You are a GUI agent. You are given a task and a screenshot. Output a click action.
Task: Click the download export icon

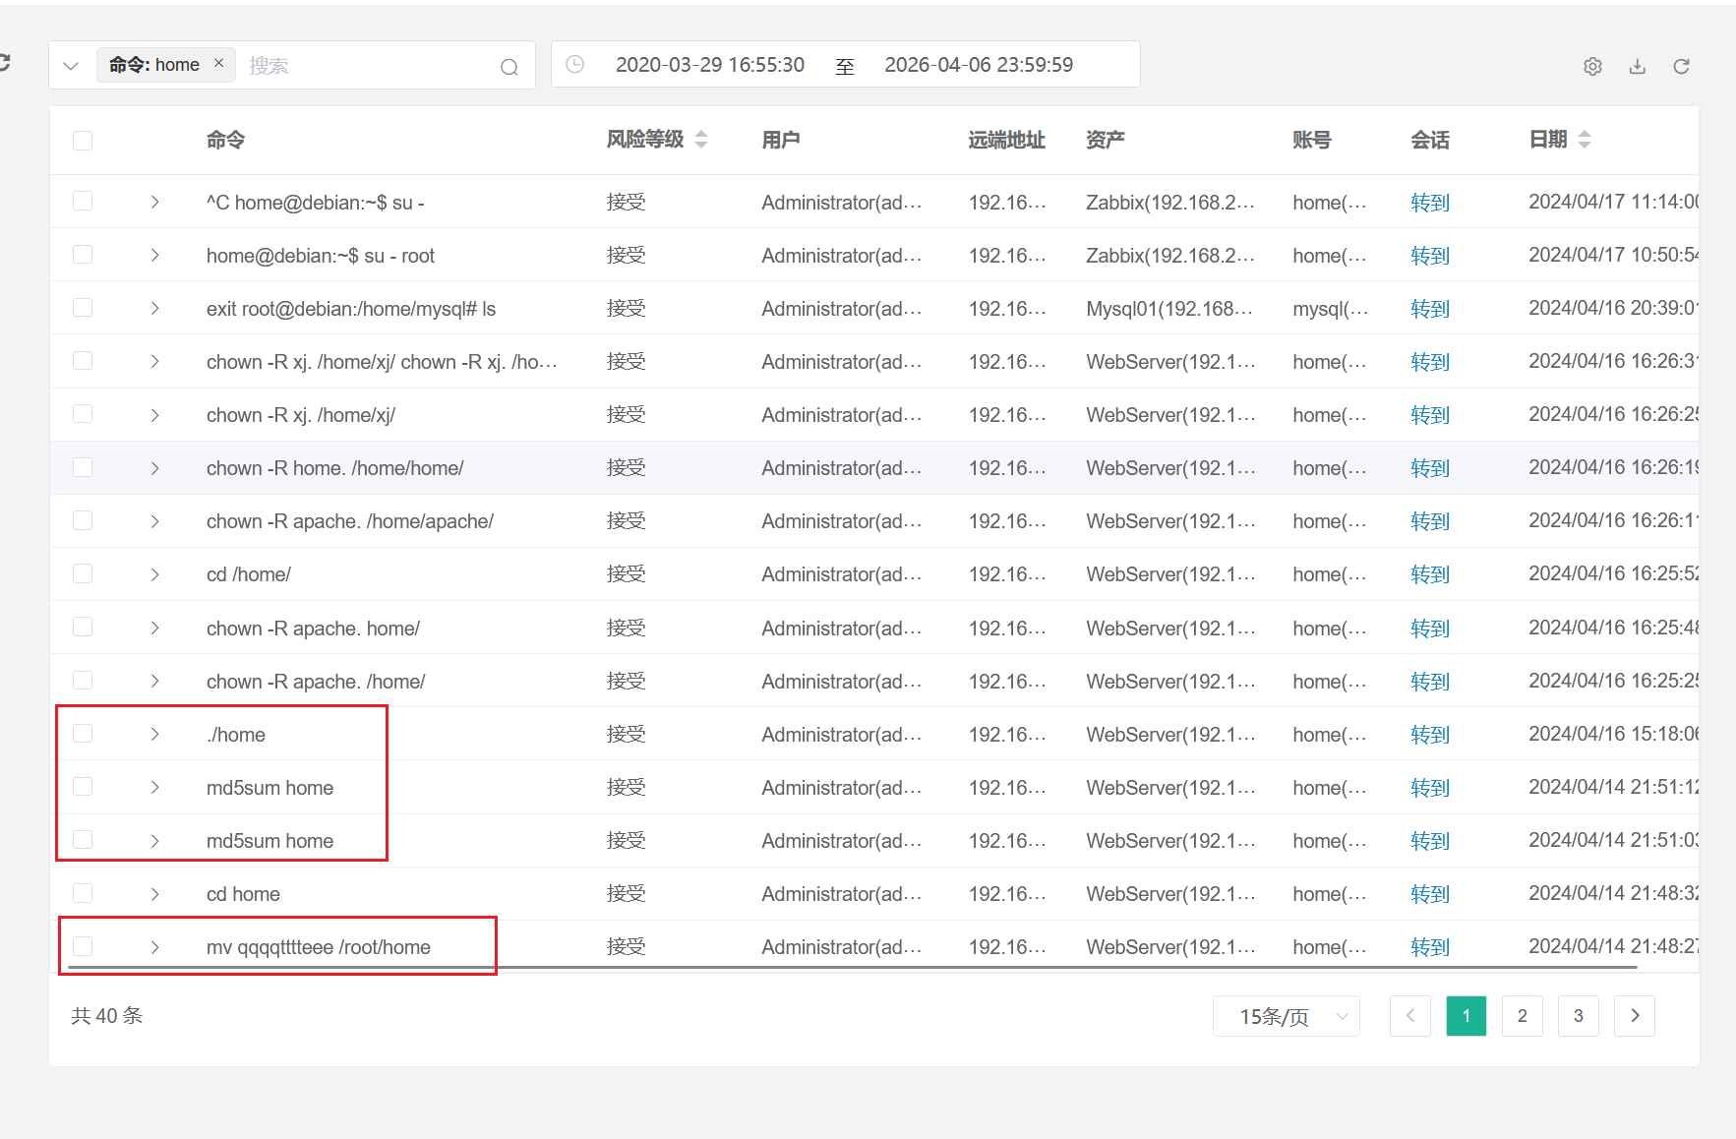(x=1637, y=66)
